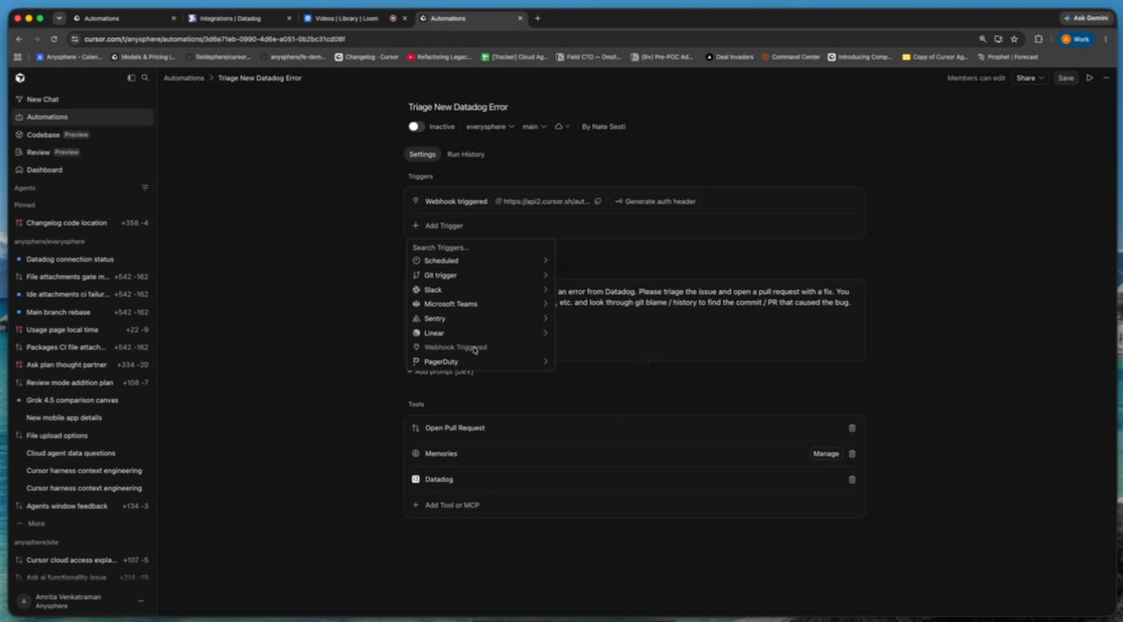The image size is (1123, 622).
Task: Copy the webhook URL
Action: click(x=598, y=201)
